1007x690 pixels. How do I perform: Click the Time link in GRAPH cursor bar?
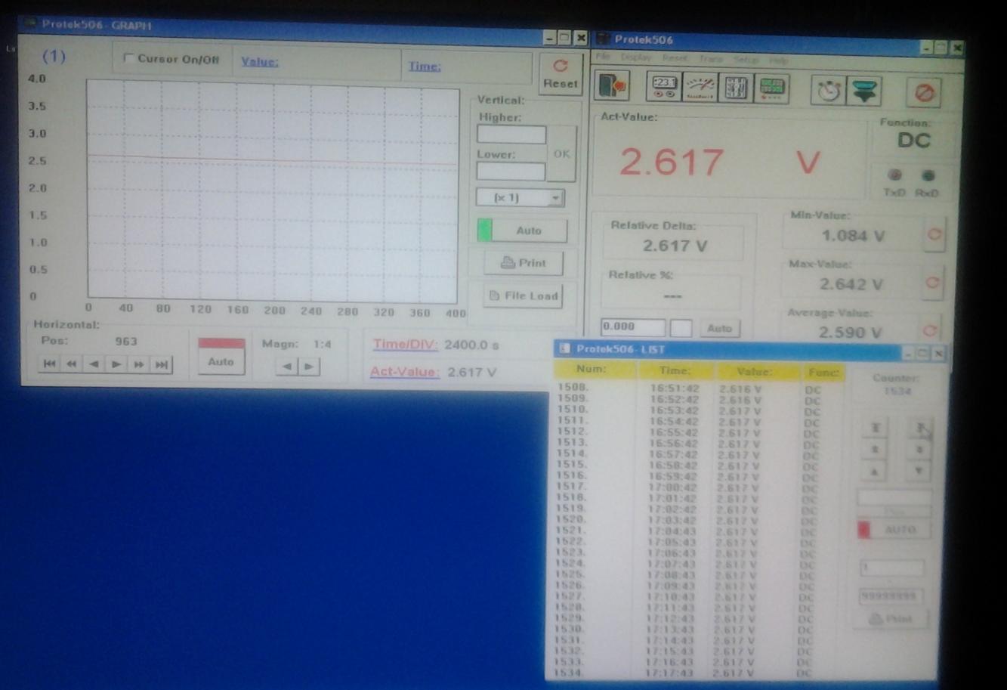tap(425, 66)
